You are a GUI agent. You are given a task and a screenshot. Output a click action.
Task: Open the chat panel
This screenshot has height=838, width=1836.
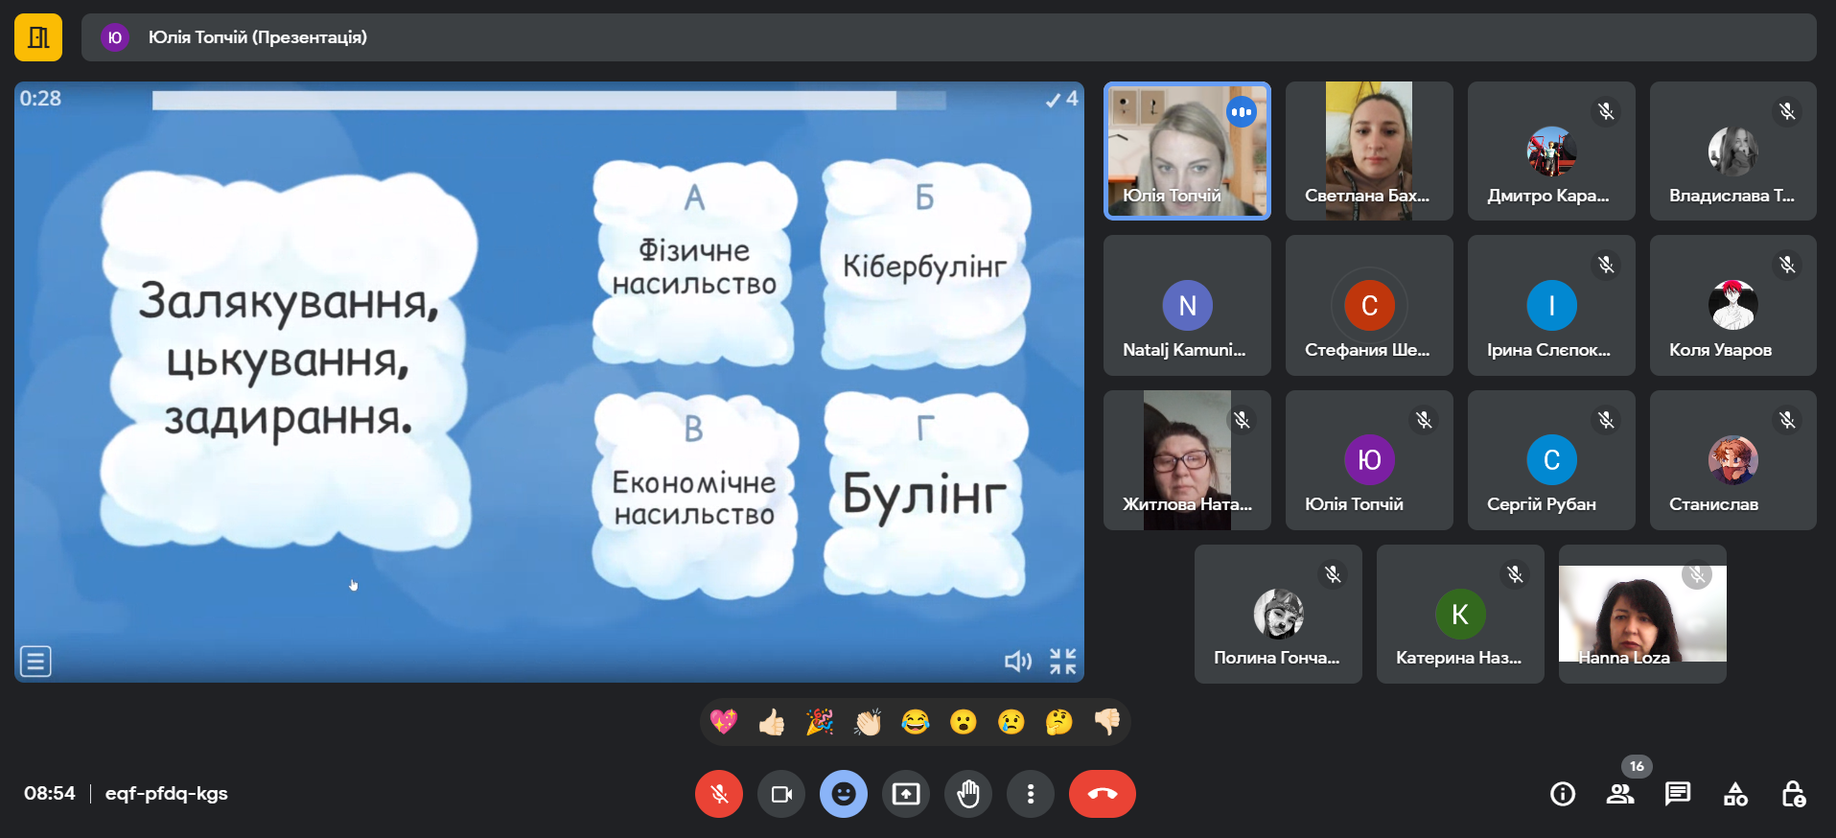(1678, 794)
